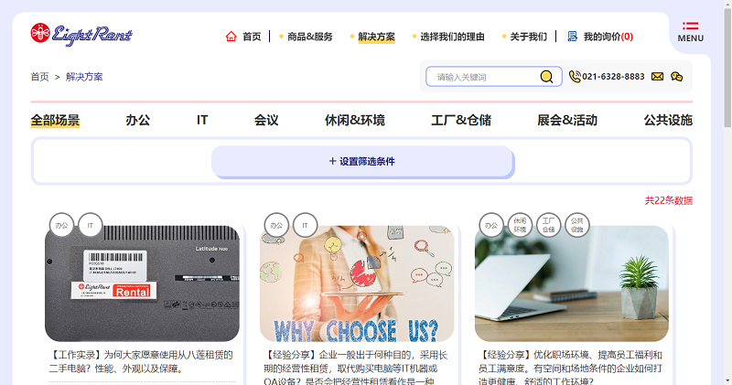
Task: Select the IT scene tab
Action: (x=202, y=120)
